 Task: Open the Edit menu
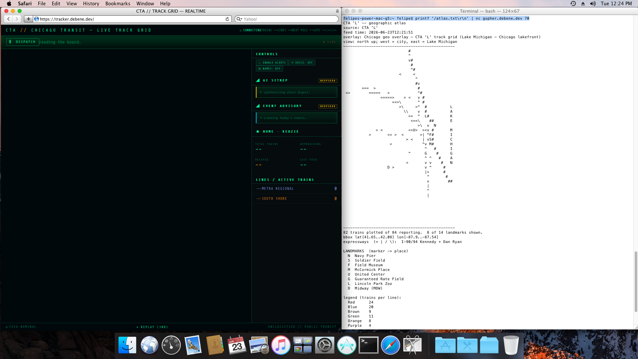(56, 4)
